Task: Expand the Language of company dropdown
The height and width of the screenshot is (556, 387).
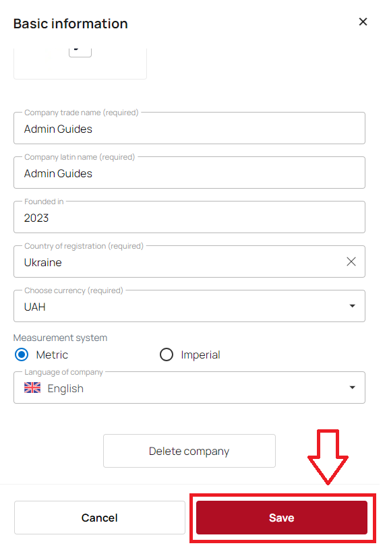Action: pos(352,388)
